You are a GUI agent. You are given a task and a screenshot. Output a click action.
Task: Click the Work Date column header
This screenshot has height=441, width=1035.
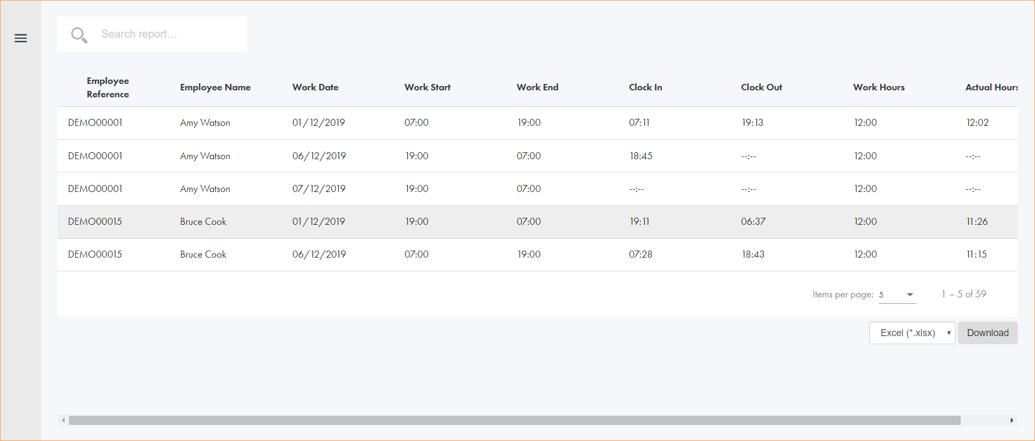pyautogui.click(x=315, y=87)
